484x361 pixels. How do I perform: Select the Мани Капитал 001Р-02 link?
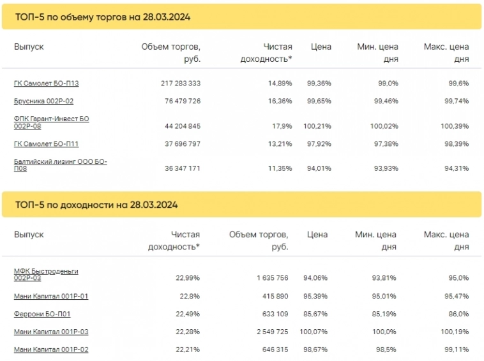[x=51, y=350]
